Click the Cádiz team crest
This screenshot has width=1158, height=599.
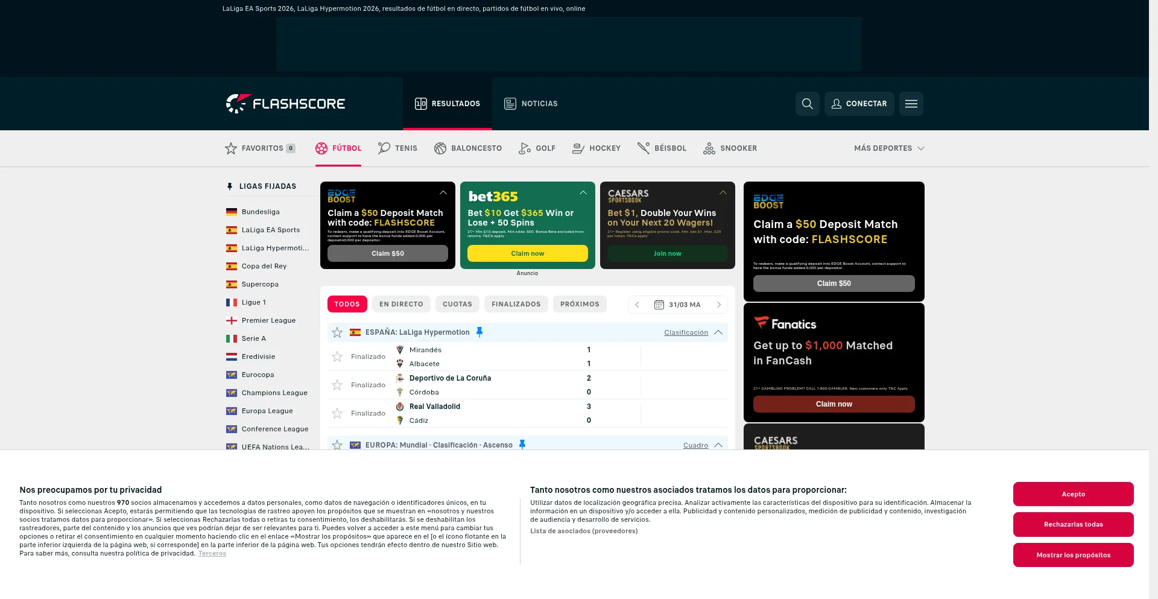(399, 420)
